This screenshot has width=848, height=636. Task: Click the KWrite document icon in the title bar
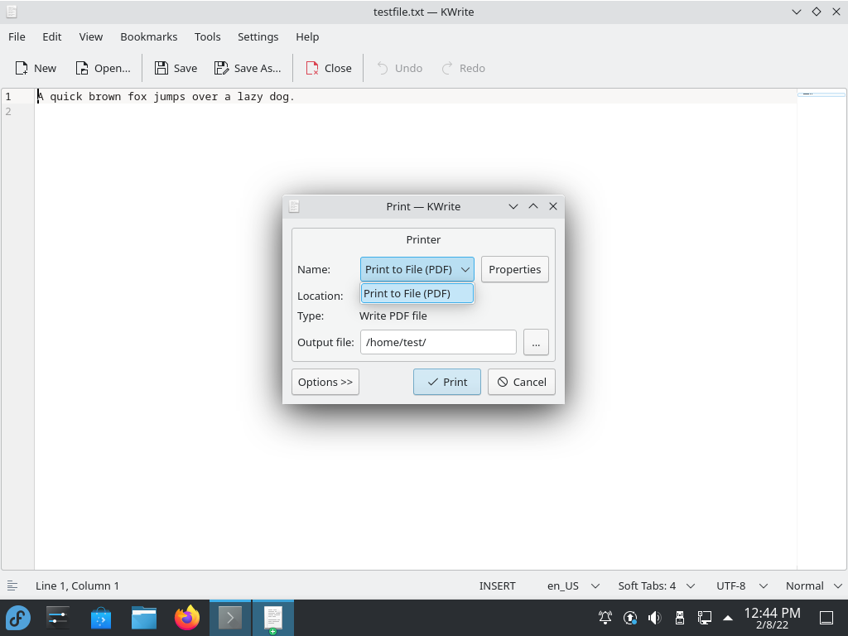point(12,12)
